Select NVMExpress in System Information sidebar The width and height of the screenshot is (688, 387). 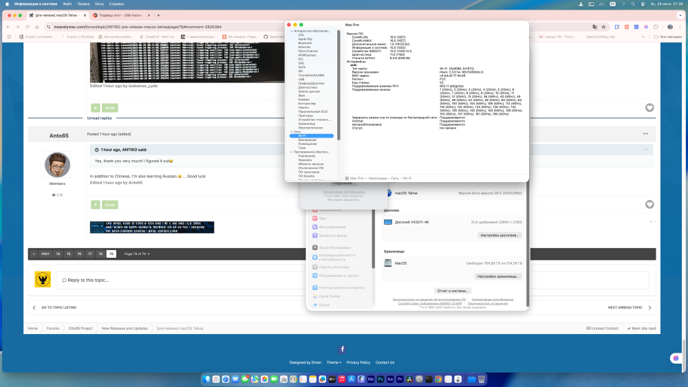[x=307, y=55]
